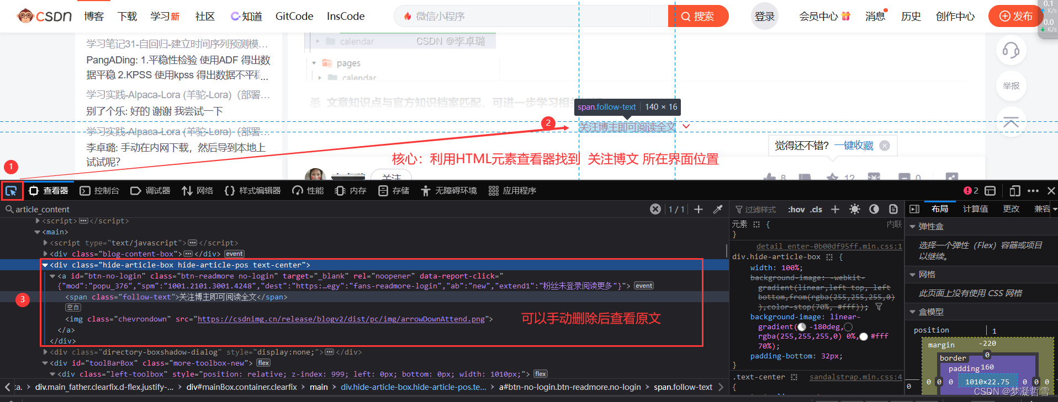
Task: Click the back-to-top arrow icon
Action: pos(1011,122)
